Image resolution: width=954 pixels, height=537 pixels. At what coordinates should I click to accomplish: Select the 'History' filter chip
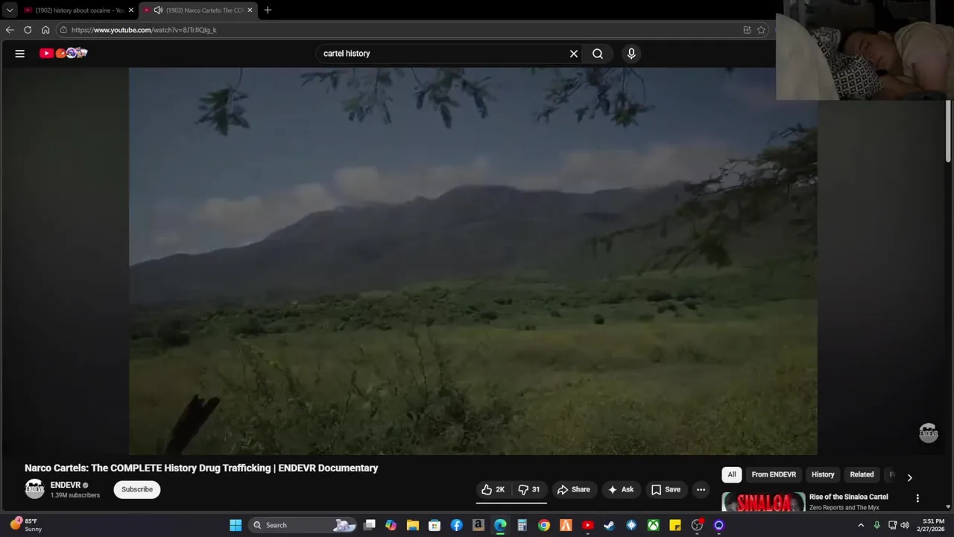coord(823,474)
